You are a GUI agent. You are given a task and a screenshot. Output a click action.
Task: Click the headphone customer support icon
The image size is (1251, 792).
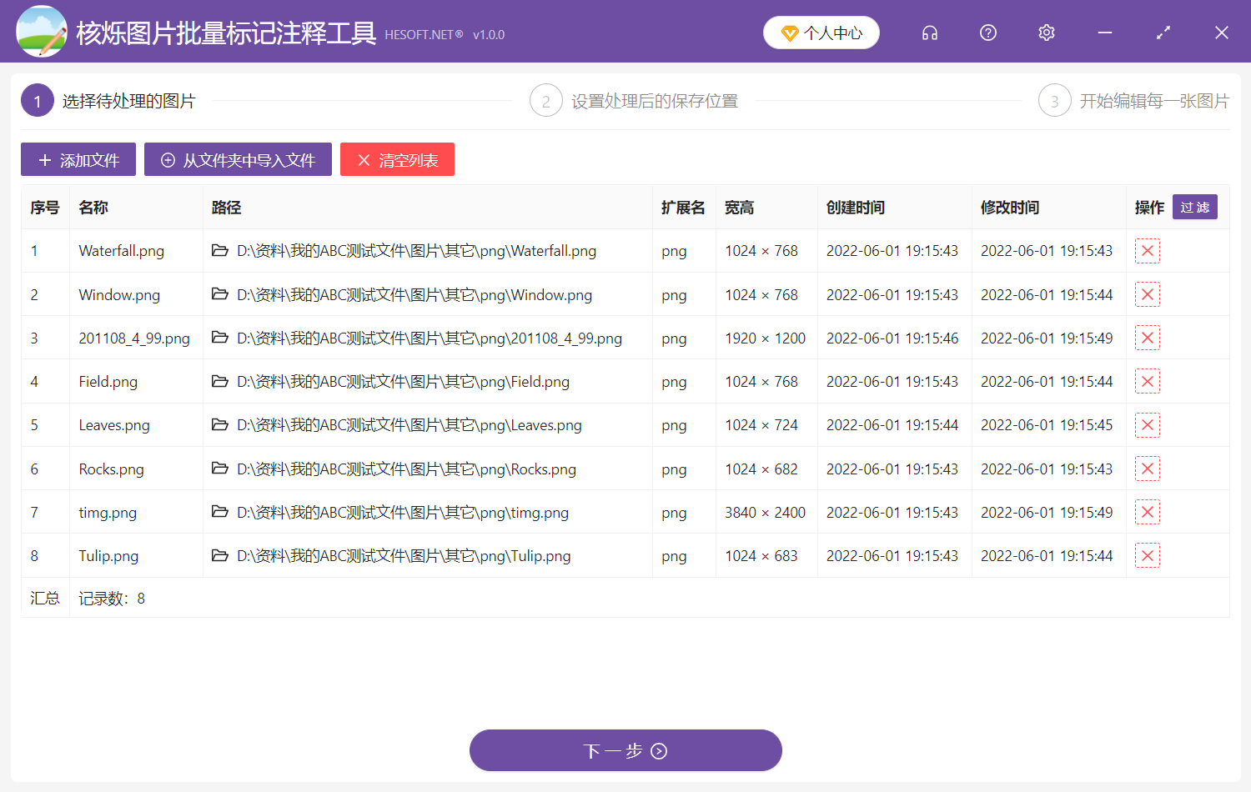click(x=929, y=33)
